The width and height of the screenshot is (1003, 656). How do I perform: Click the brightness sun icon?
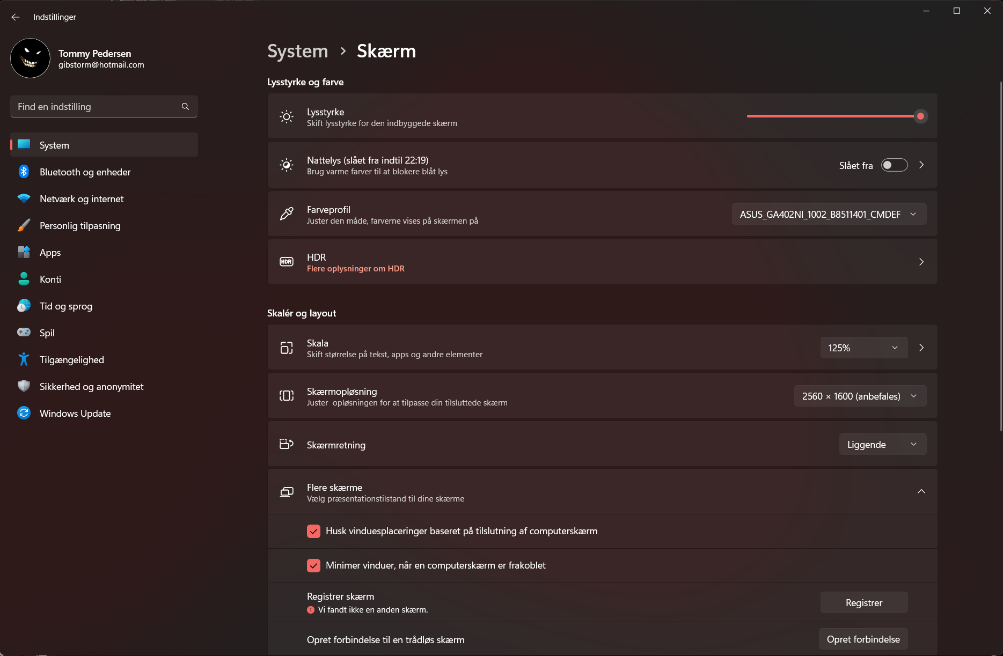click(x=287, y=116)
